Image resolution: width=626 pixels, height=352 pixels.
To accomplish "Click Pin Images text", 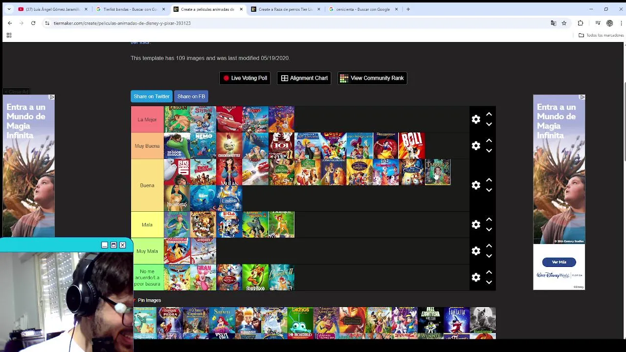I will [149, 300].
